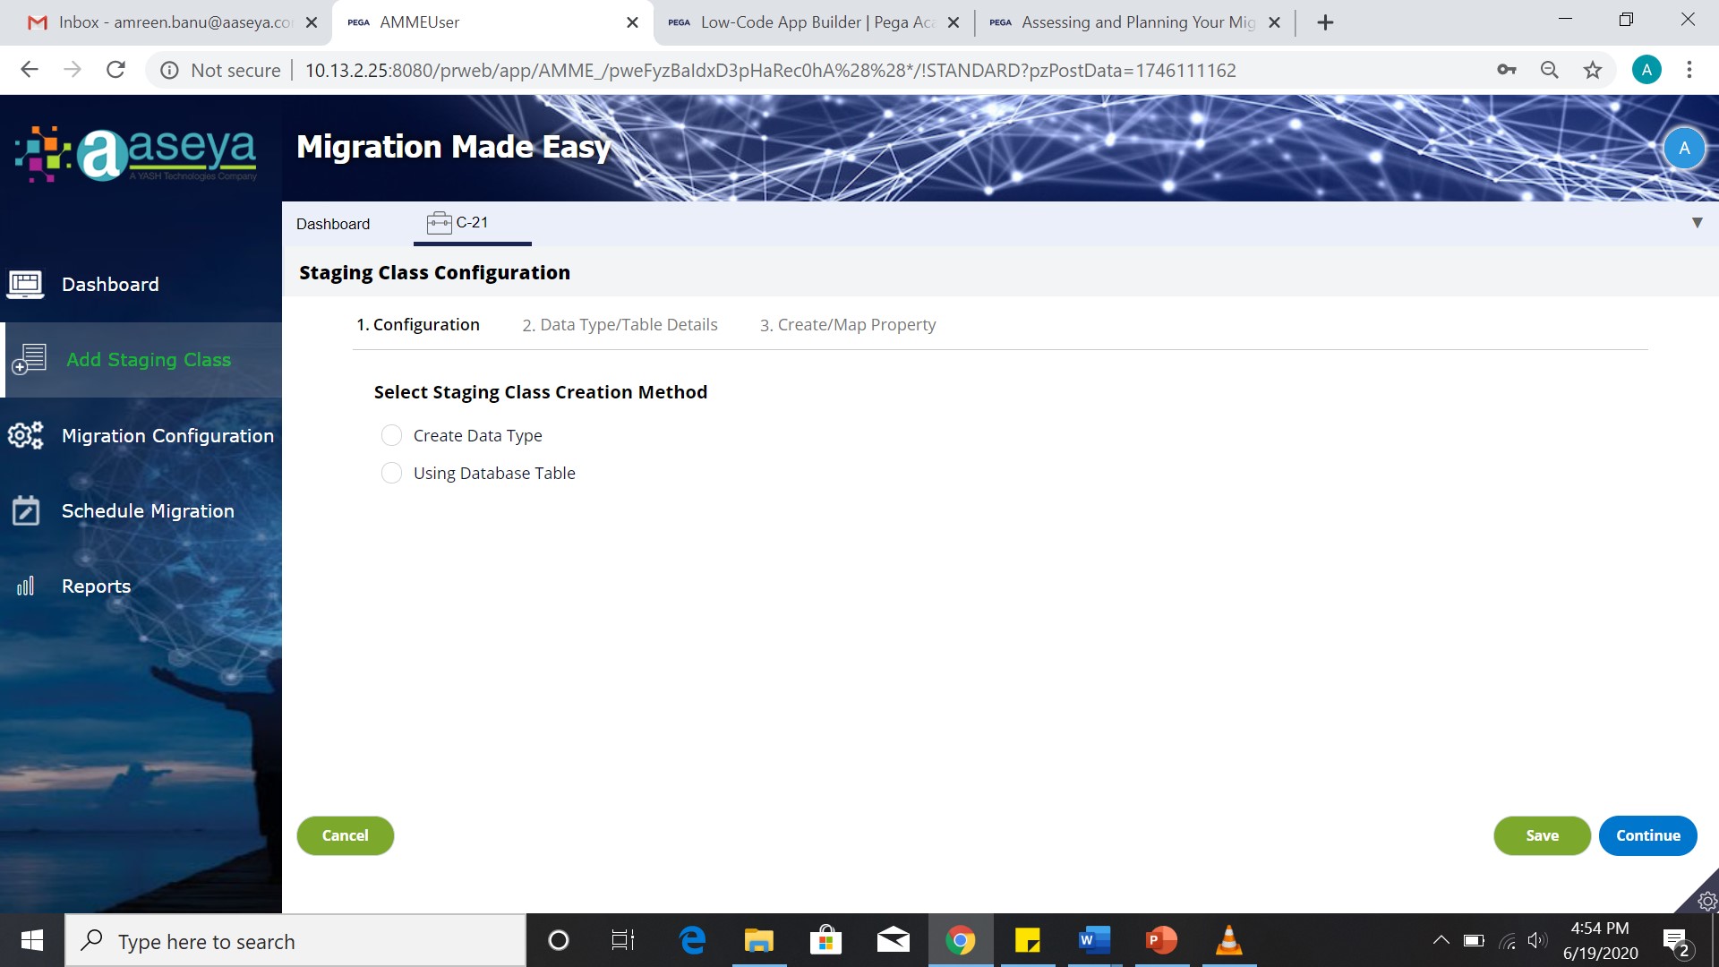Click the browser zoom magnifier icon
Screen dimensions: 1719x967
click(x=1549, y=70)
